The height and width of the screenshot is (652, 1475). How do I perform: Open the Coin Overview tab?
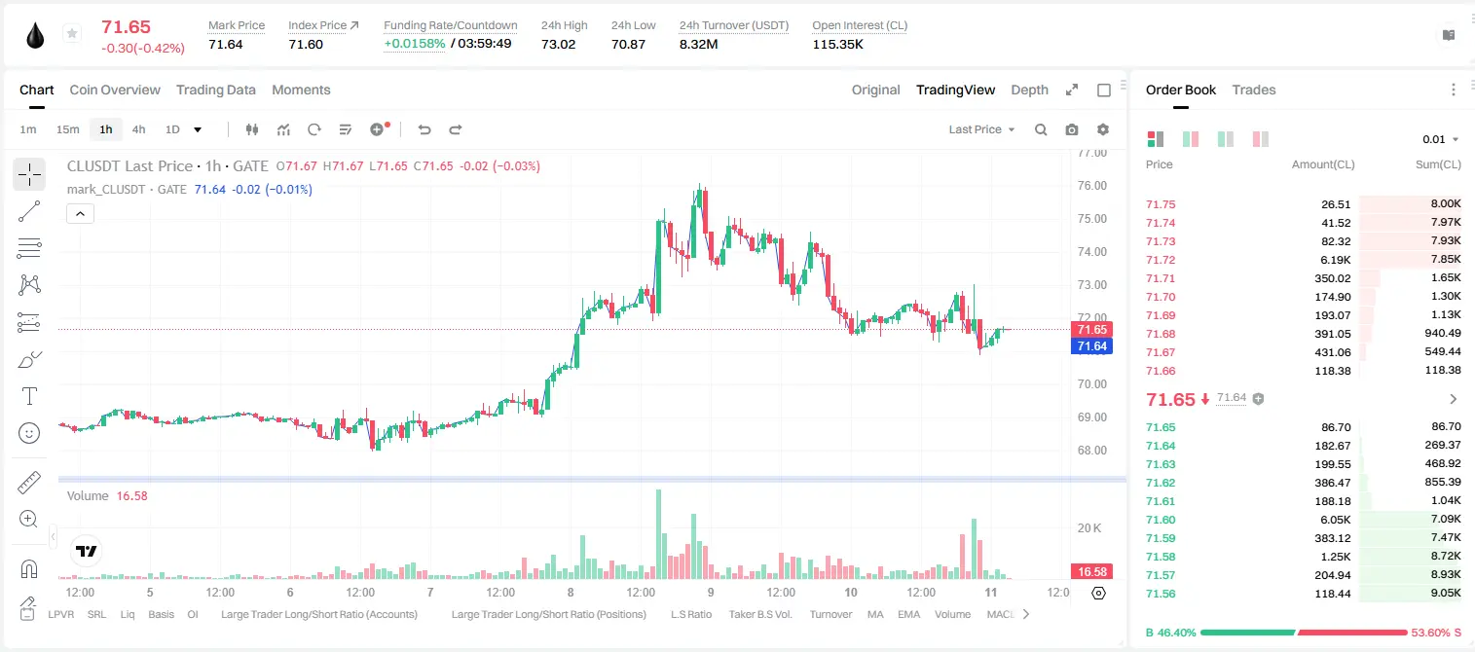coord(115,90)
